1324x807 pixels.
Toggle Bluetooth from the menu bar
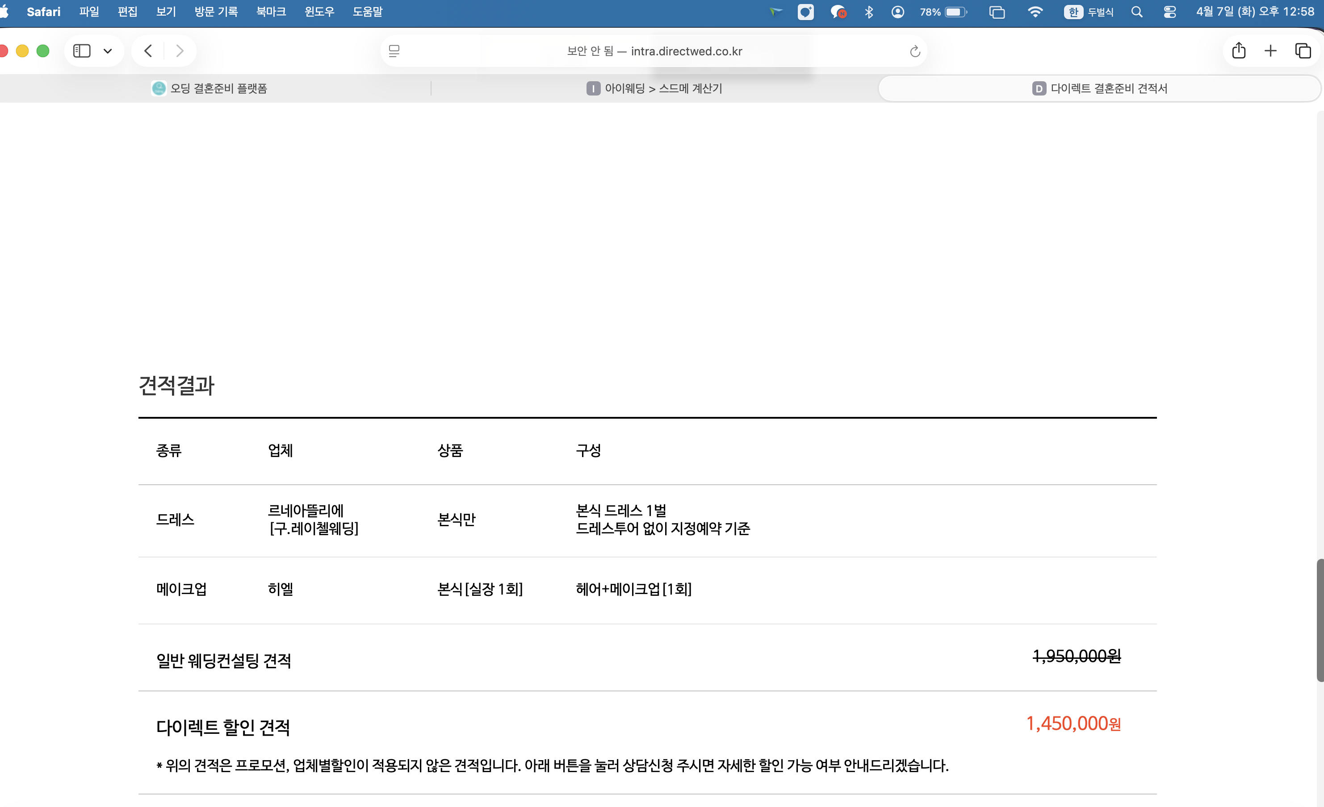pyautogui.click(x=869, y=12)
